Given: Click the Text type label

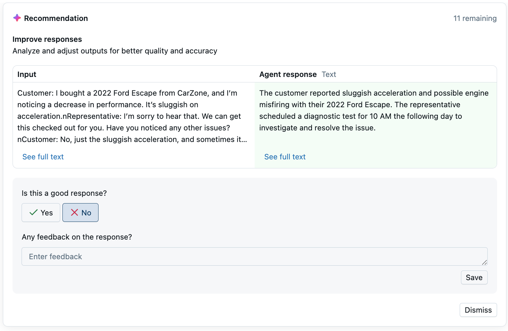Looking at the screenshot, I should click(x=329, y=74).
